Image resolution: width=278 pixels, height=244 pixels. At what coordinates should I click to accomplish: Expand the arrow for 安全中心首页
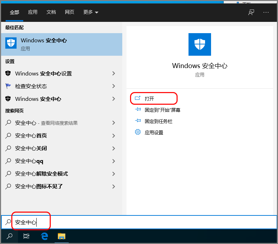click(x=114, y=136)
